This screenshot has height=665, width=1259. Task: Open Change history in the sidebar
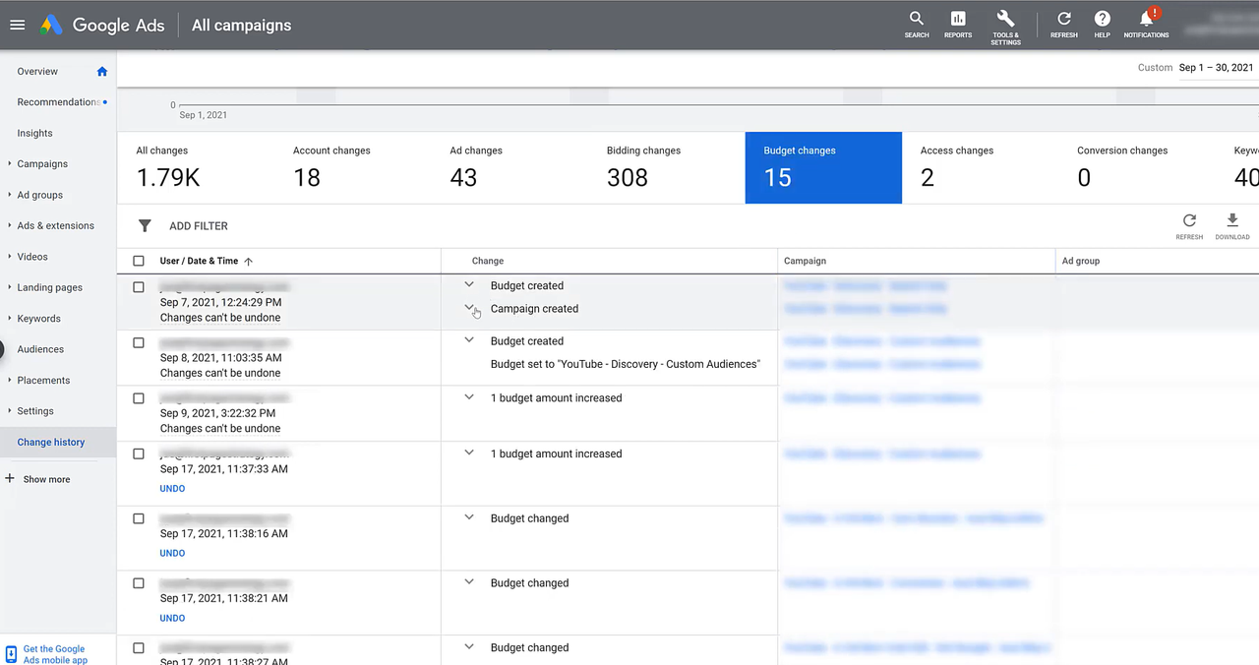51,442
